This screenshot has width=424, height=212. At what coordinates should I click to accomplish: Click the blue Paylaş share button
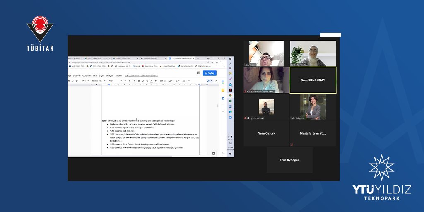point(210,73)
